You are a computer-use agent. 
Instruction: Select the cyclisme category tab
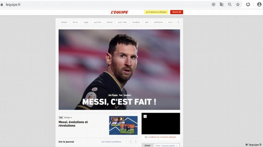coord(97,22)
